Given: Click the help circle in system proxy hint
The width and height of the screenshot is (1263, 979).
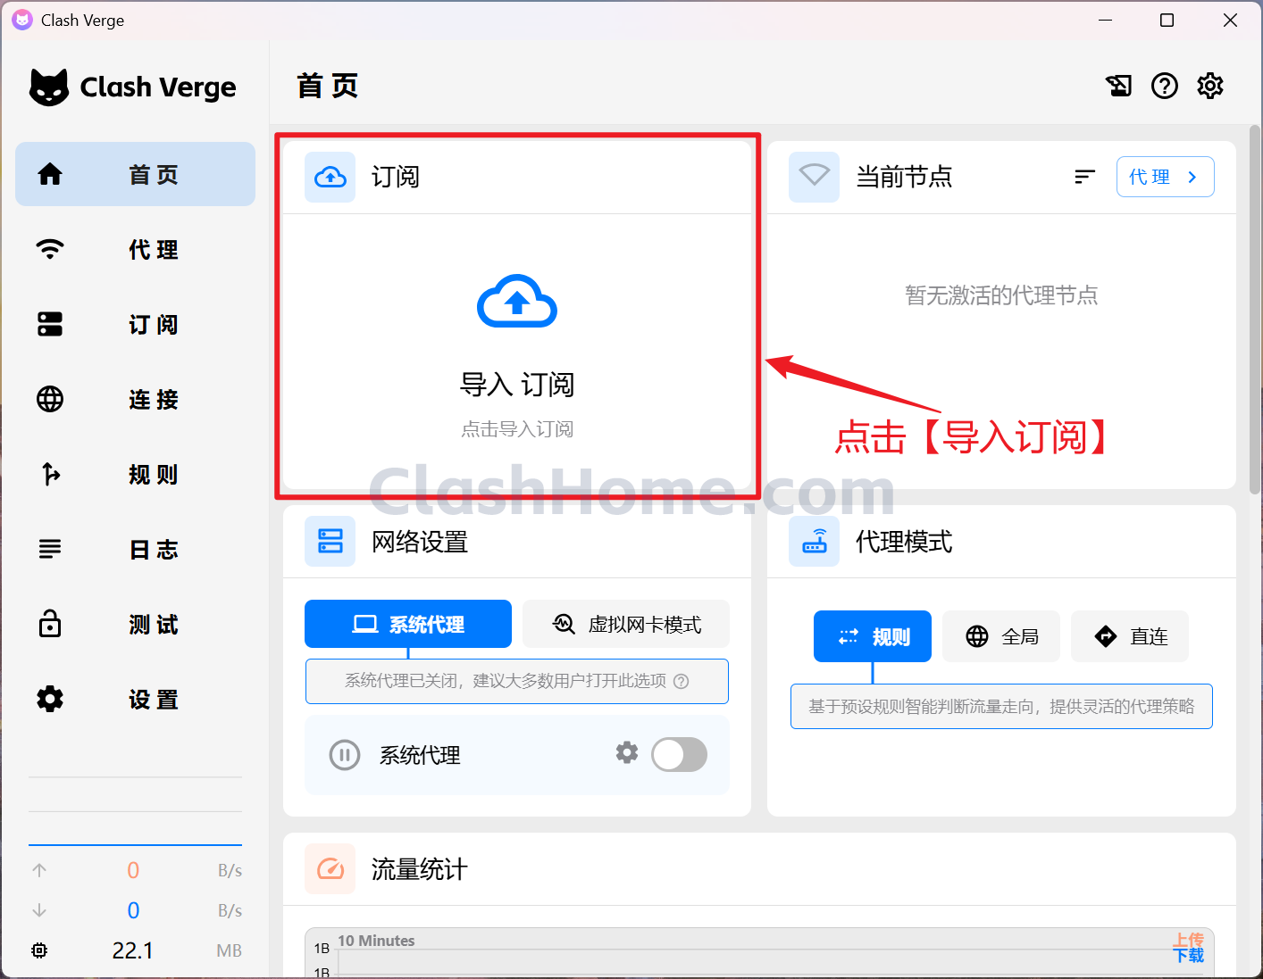Looking at the screenshot, I should coord(682,681).
